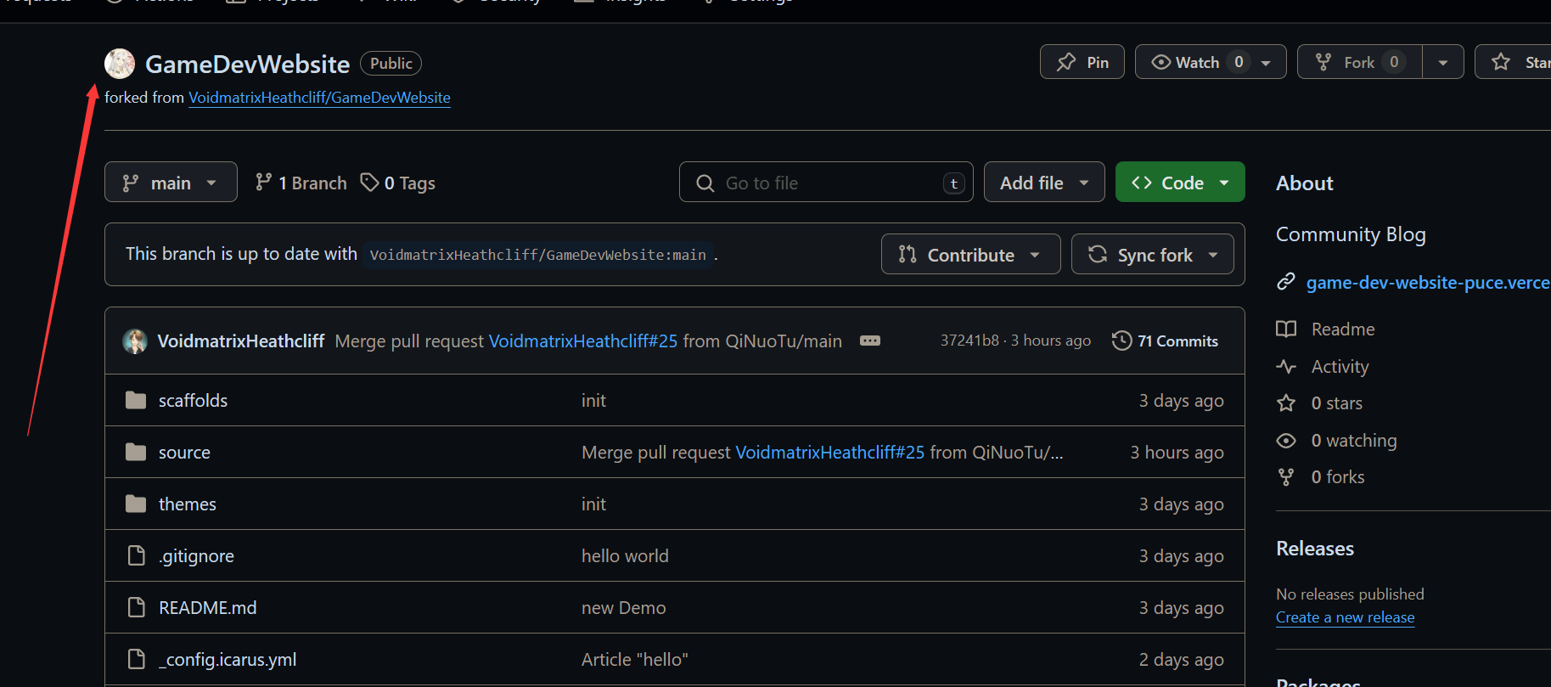This screenshot has height=687, width=1551.
Task: View the 0 Tags list
Action: (398, 183)
